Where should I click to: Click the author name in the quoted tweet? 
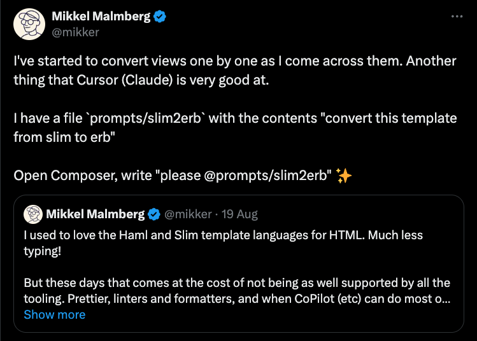(95, 213)
